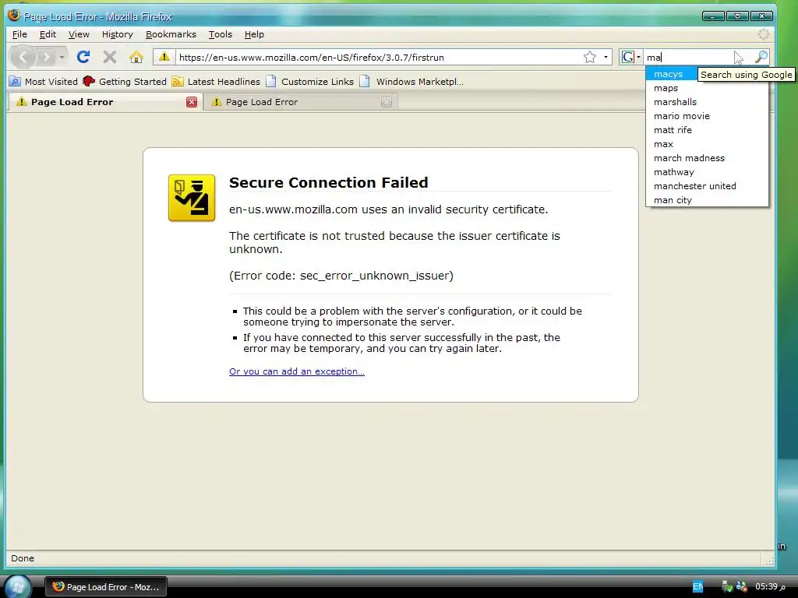Open the History menu

pos(117,34)
